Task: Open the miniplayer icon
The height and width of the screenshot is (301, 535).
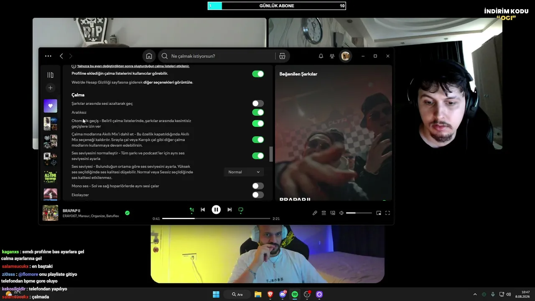Action: pos(379,213)
